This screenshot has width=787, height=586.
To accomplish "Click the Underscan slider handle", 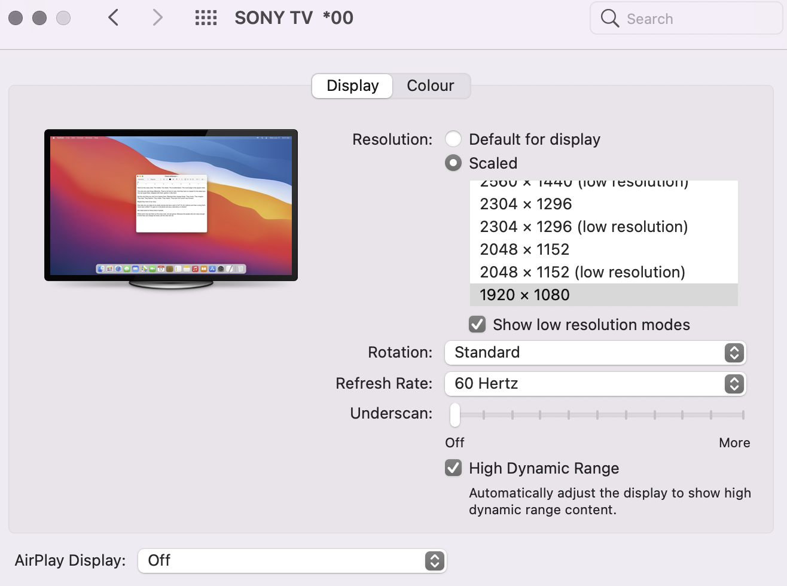I will tap(455, 414).
